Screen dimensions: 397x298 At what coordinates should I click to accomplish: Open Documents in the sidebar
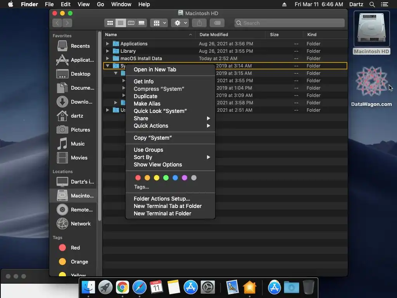pyautogui.click(x=73, y=88)
